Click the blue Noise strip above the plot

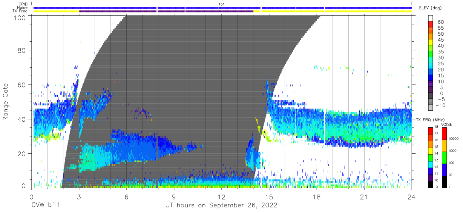222,8
